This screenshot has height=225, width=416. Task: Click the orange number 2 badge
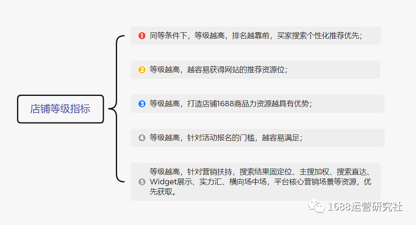click(x=142, y=70)
